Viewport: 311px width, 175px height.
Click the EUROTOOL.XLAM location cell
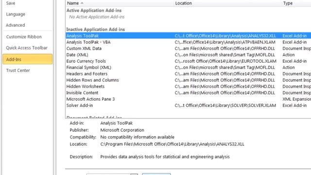tap(225, 61)
